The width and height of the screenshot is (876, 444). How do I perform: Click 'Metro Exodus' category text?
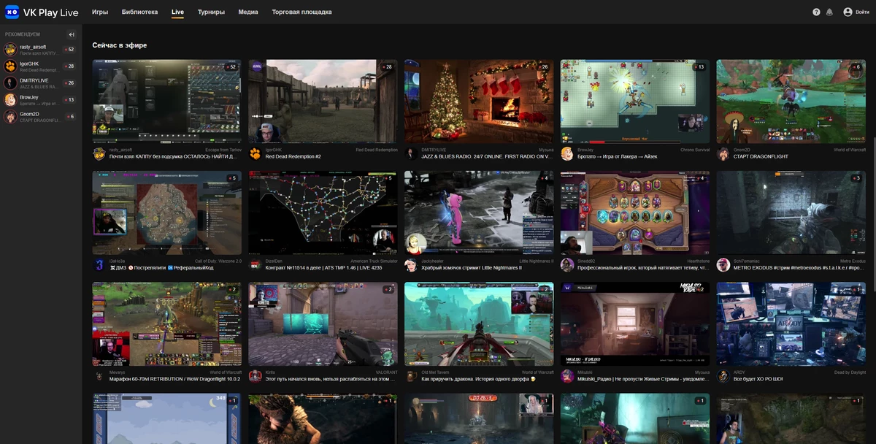(853, 261)
